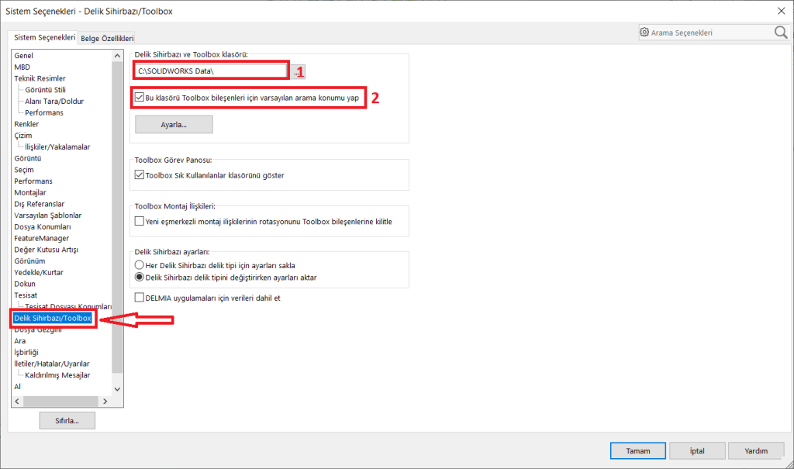Screen dimensions: 794x469
Task: Select Delik tipini değiştirirken ayarları aktar
Action: (140, 277)
